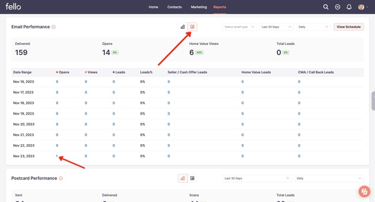Click View Schedule button
The image size is (375, 202).
click(x=349, y=27)
